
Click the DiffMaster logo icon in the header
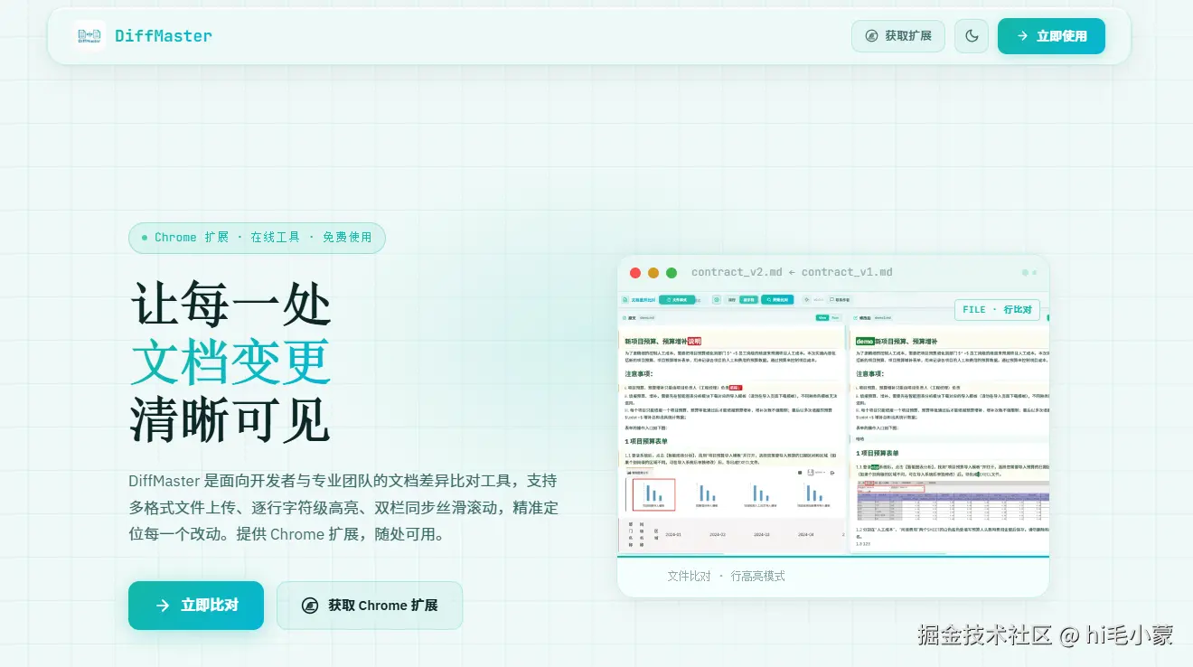89,36
